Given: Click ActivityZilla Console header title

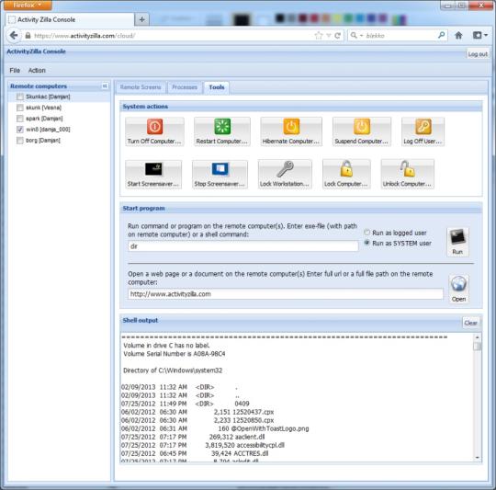Looking at the screenshot, I should coord(37,51).
